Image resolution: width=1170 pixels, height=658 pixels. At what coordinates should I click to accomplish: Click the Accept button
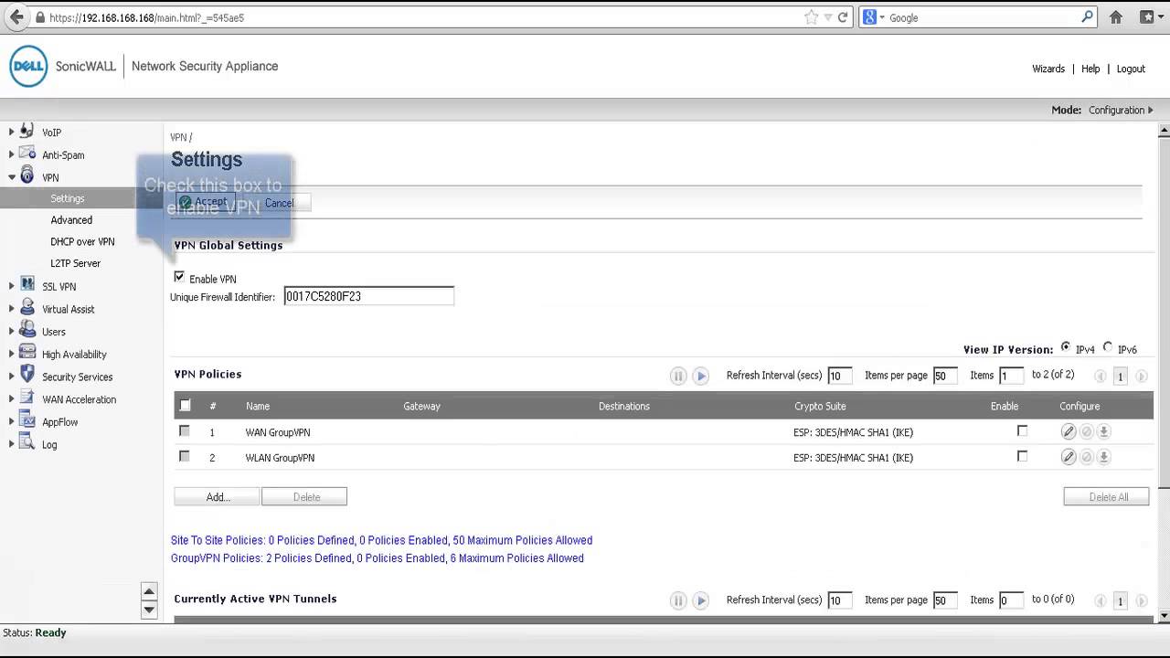pos(205,202)
